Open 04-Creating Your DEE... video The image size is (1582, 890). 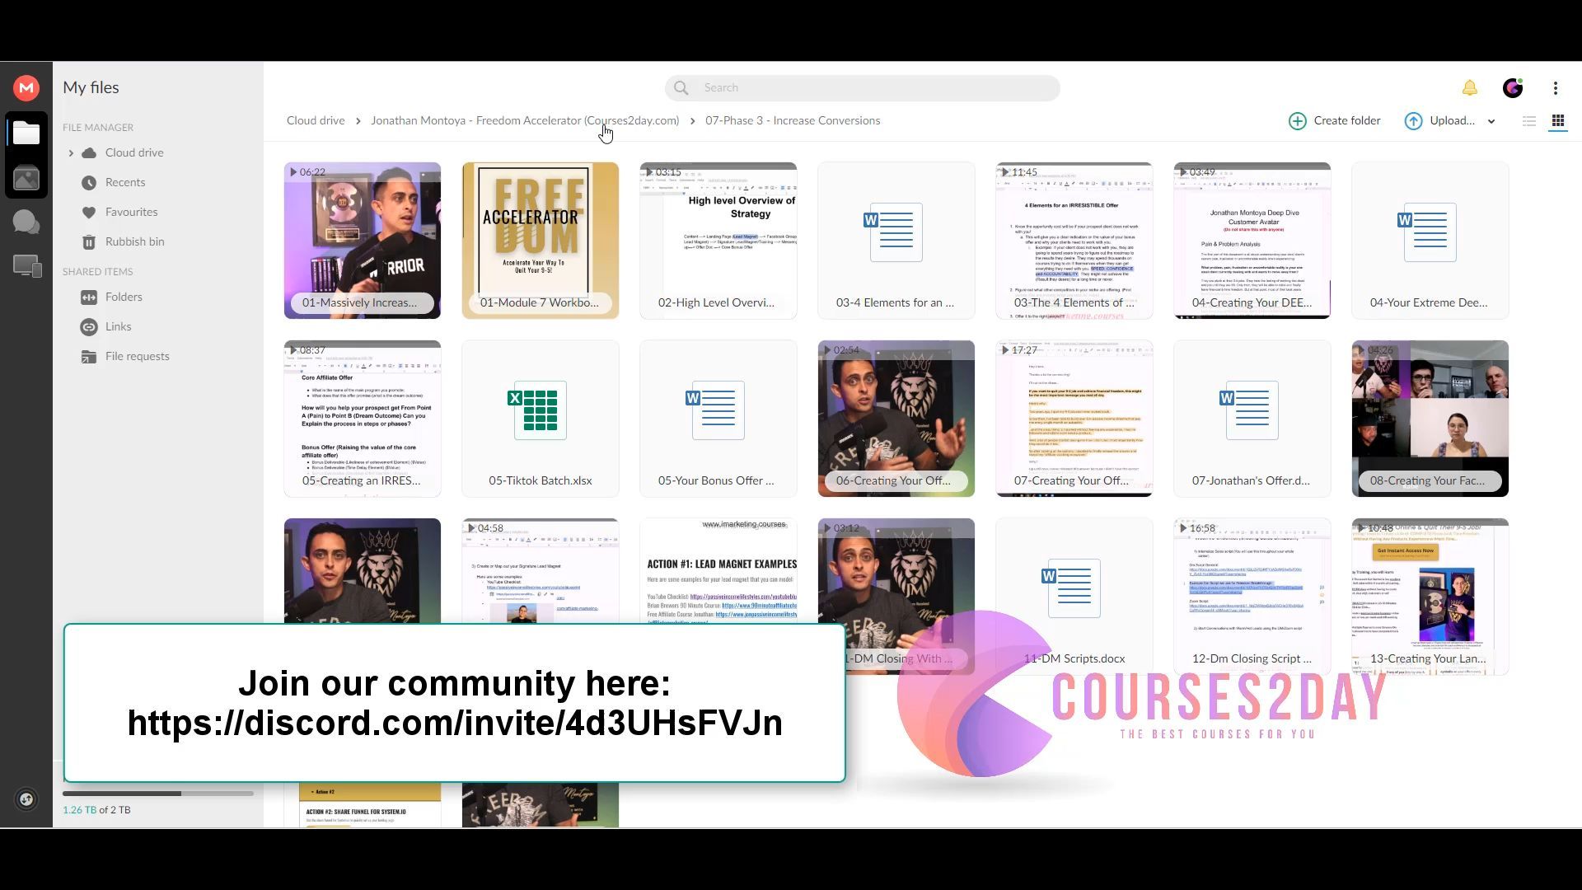(1252, 241)
